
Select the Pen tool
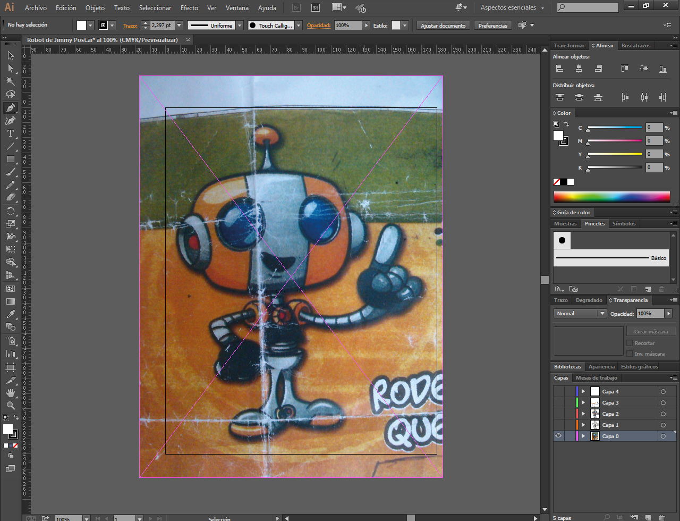coord(10,107)
